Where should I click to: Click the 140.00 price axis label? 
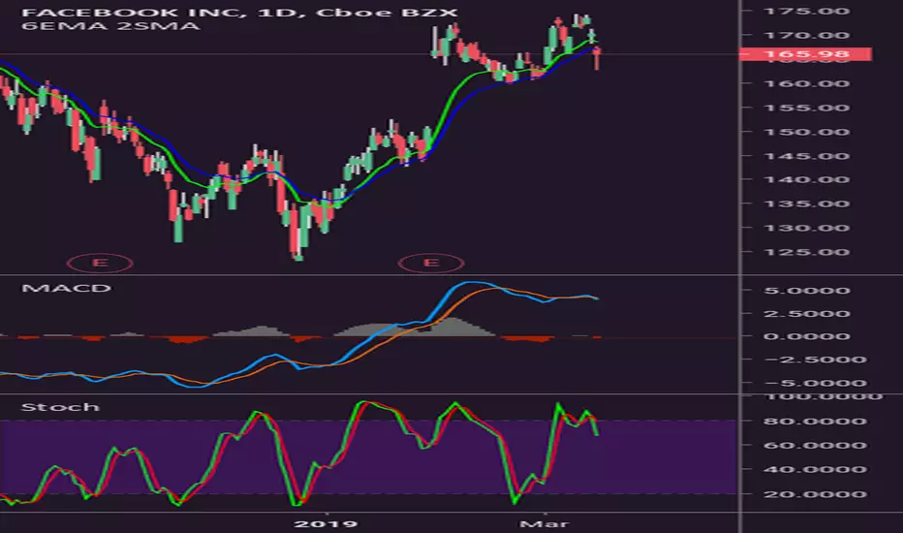point(806,180)
